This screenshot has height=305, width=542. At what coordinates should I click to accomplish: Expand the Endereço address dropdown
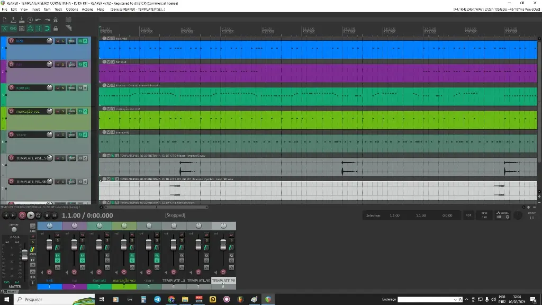coord(455,300)
